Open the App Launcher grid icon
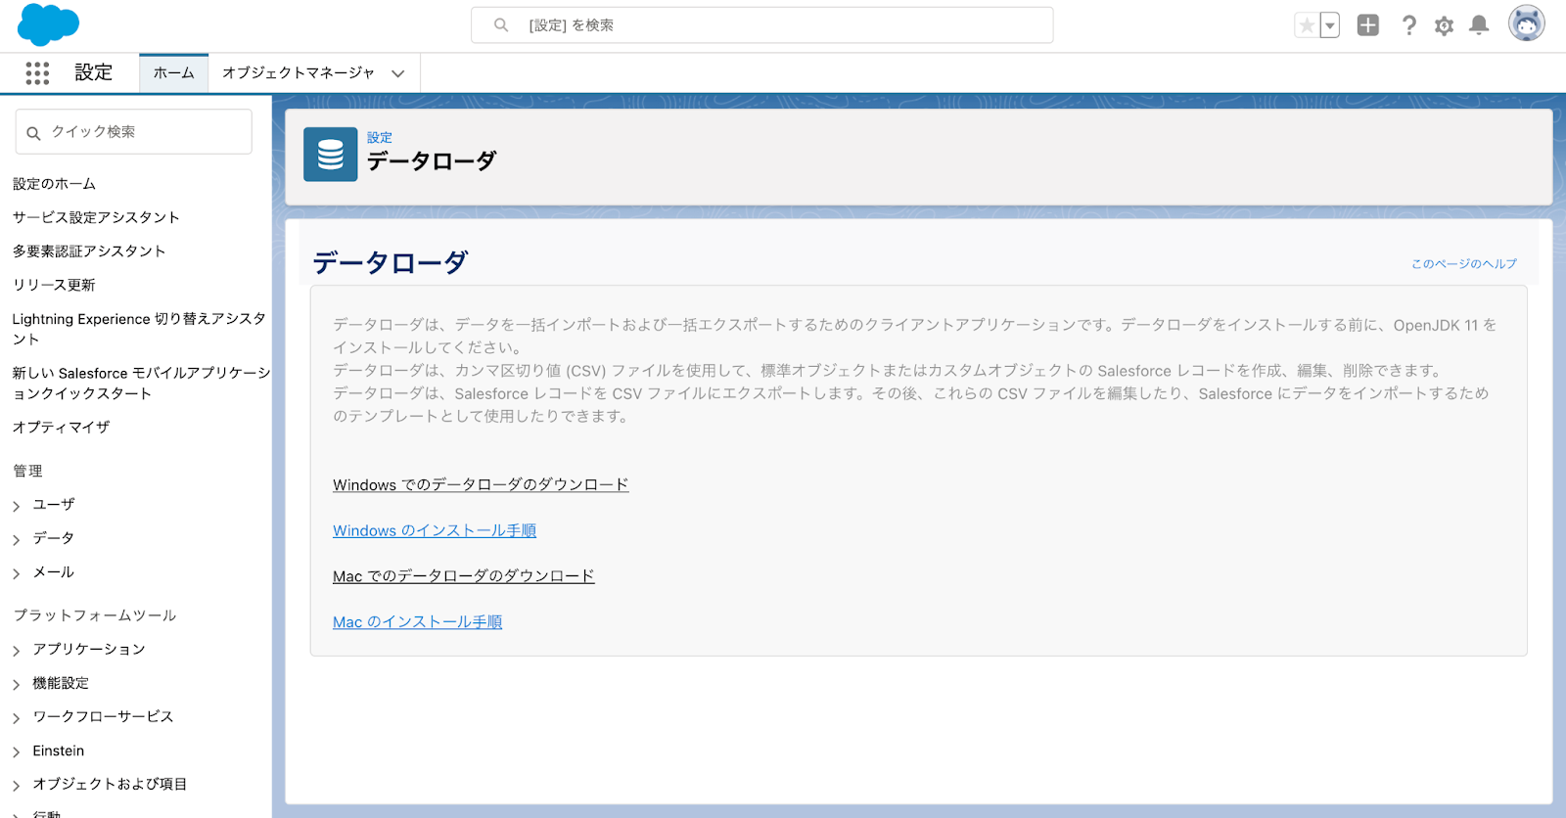Screen dimensions: 1566x818 click(37, 73)
